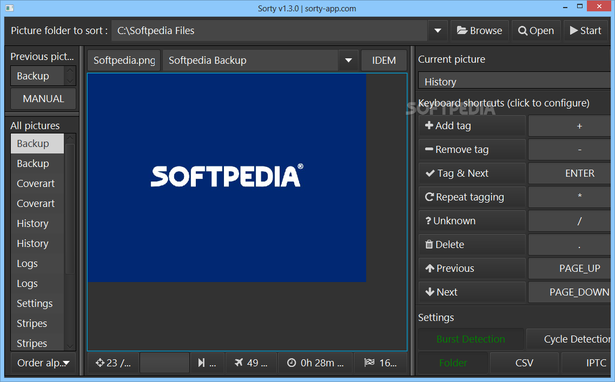Click the plane speed indicator 49
This screenshot has height=382, width=615.
coord(251,363)
